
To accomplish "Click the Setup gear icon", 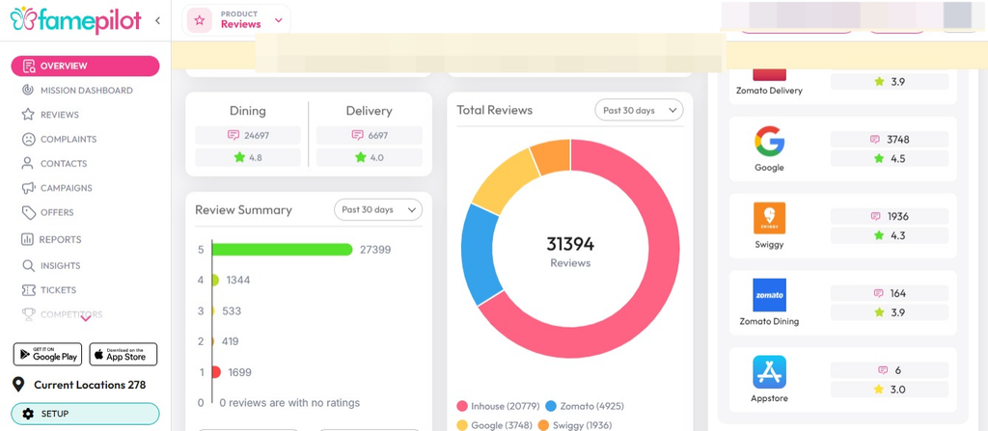I will click(28, 414).
